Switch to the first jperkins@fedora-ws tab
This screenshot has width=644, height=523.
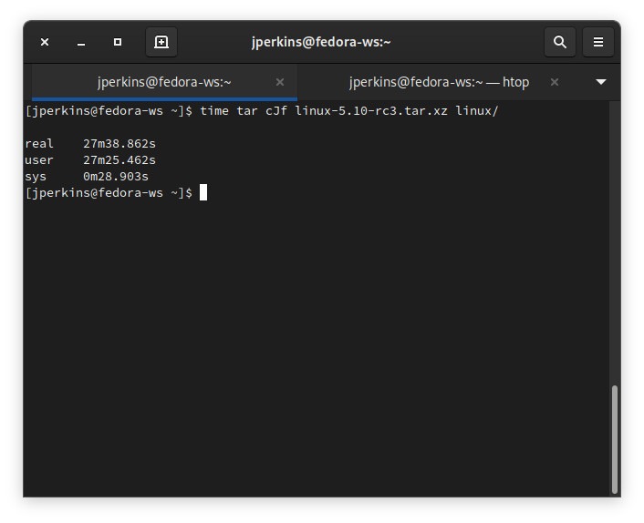[164, 82]
